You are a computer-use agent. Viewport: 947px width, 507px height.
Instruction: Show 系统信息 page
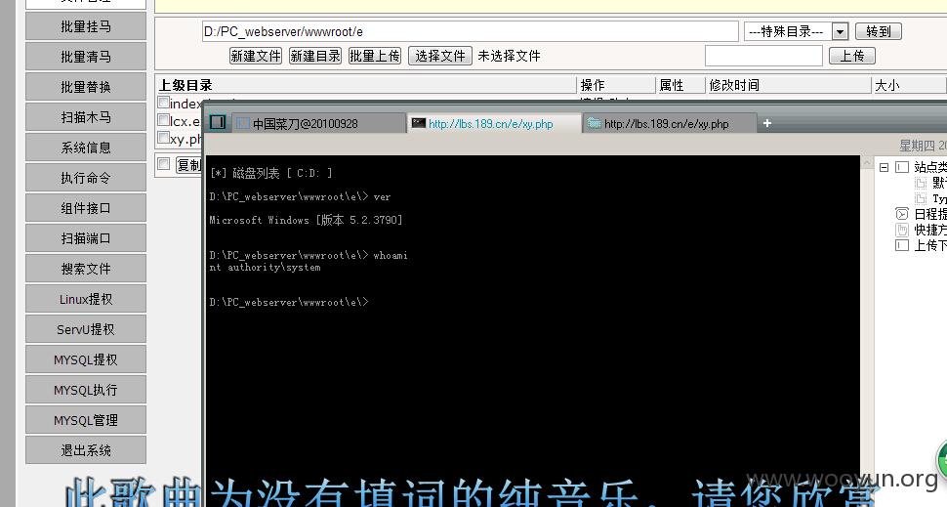click(x=86, y=148)
